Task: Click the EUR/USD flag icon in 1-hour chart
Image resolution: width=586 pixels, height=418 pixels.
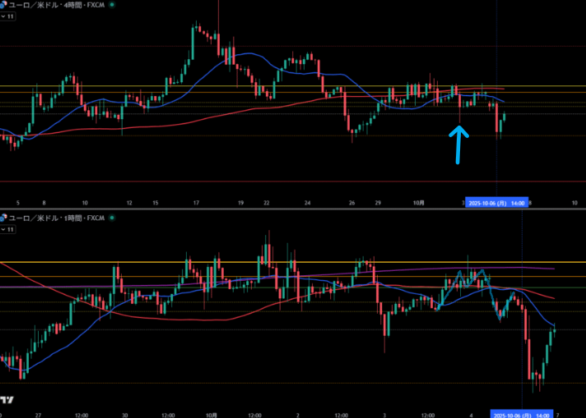Action: 3,218
